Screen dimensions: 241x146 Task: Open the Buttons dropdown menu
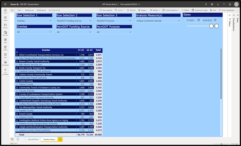[155, 10]
